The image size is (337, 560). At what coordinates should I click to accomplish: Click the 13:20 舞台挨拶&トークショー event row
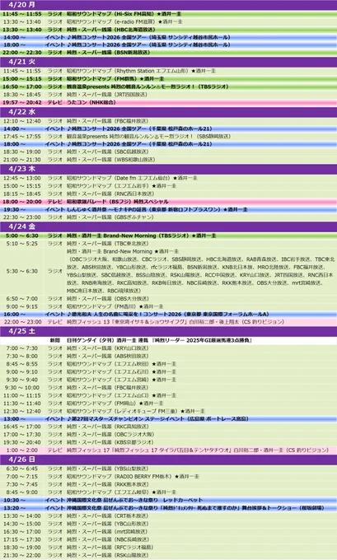(x=168, y=508)
